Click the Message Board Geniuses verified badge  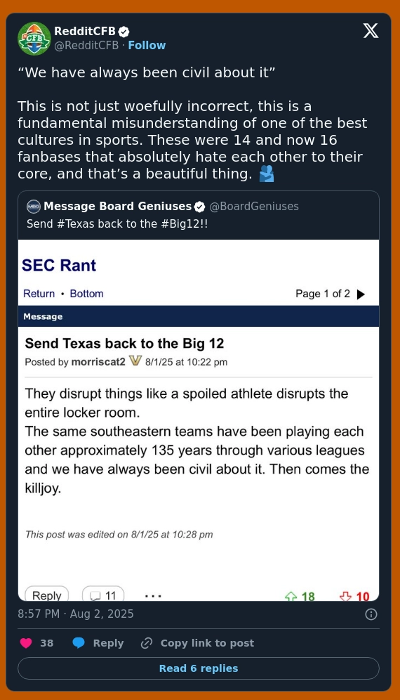click(200, 207)
